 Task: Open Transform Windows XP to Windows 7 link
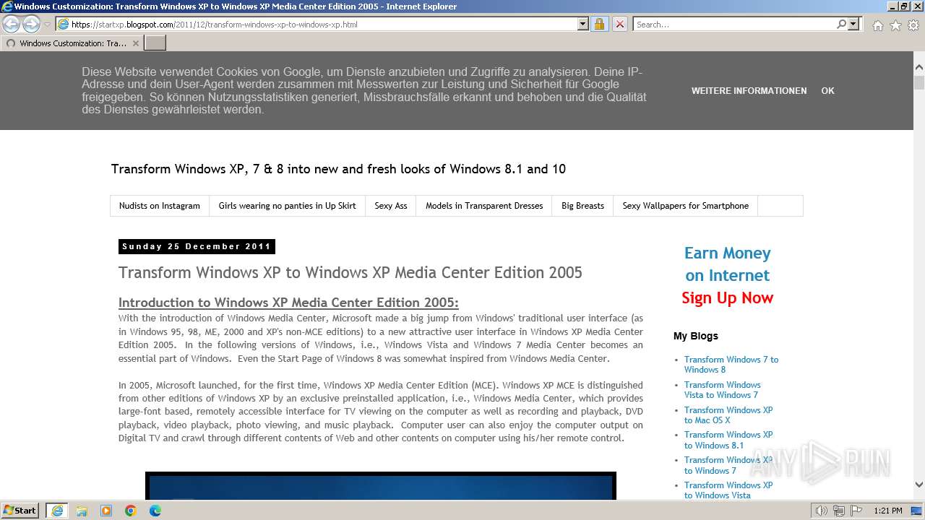pyautogui.click(x=728, y=465)
